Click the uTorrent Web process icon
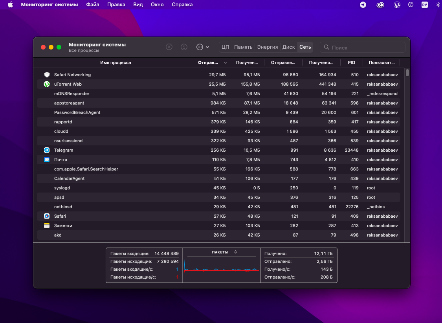The width and height of the screenshot is (442, 323). (x=47, y=84)
